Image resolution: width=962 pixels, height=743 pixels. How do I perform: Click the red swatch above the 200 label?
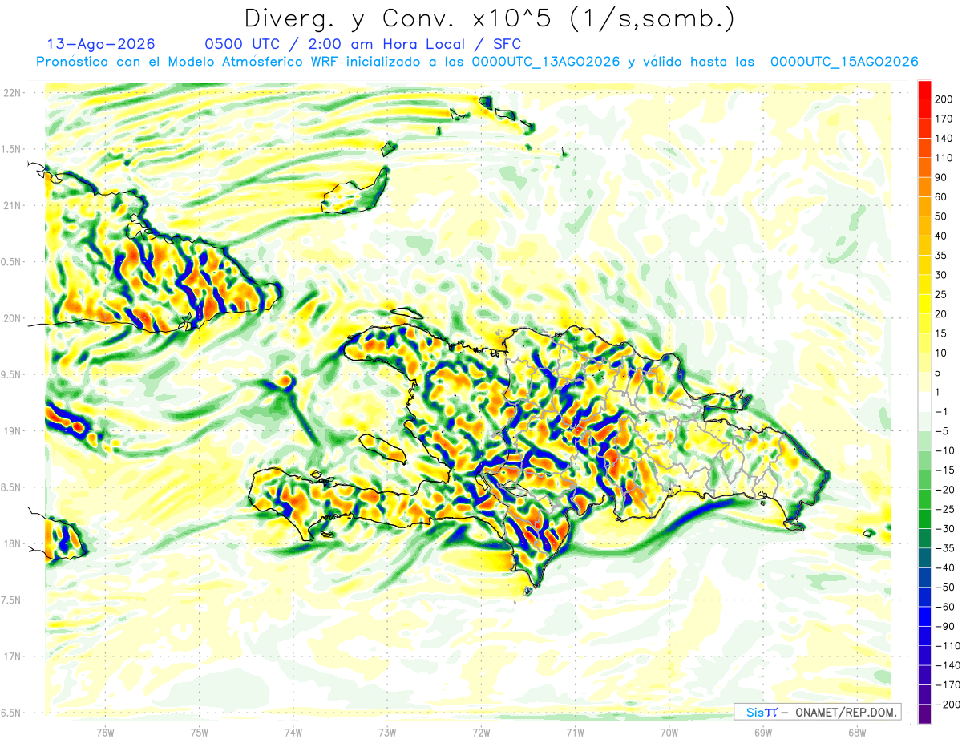pos(924,89)
